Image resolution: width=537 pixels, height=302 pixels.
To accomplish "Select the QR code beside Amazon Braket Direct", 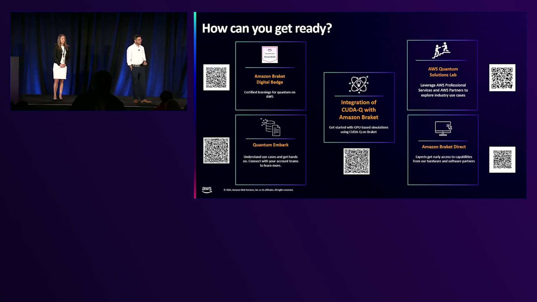I will 502,160.
